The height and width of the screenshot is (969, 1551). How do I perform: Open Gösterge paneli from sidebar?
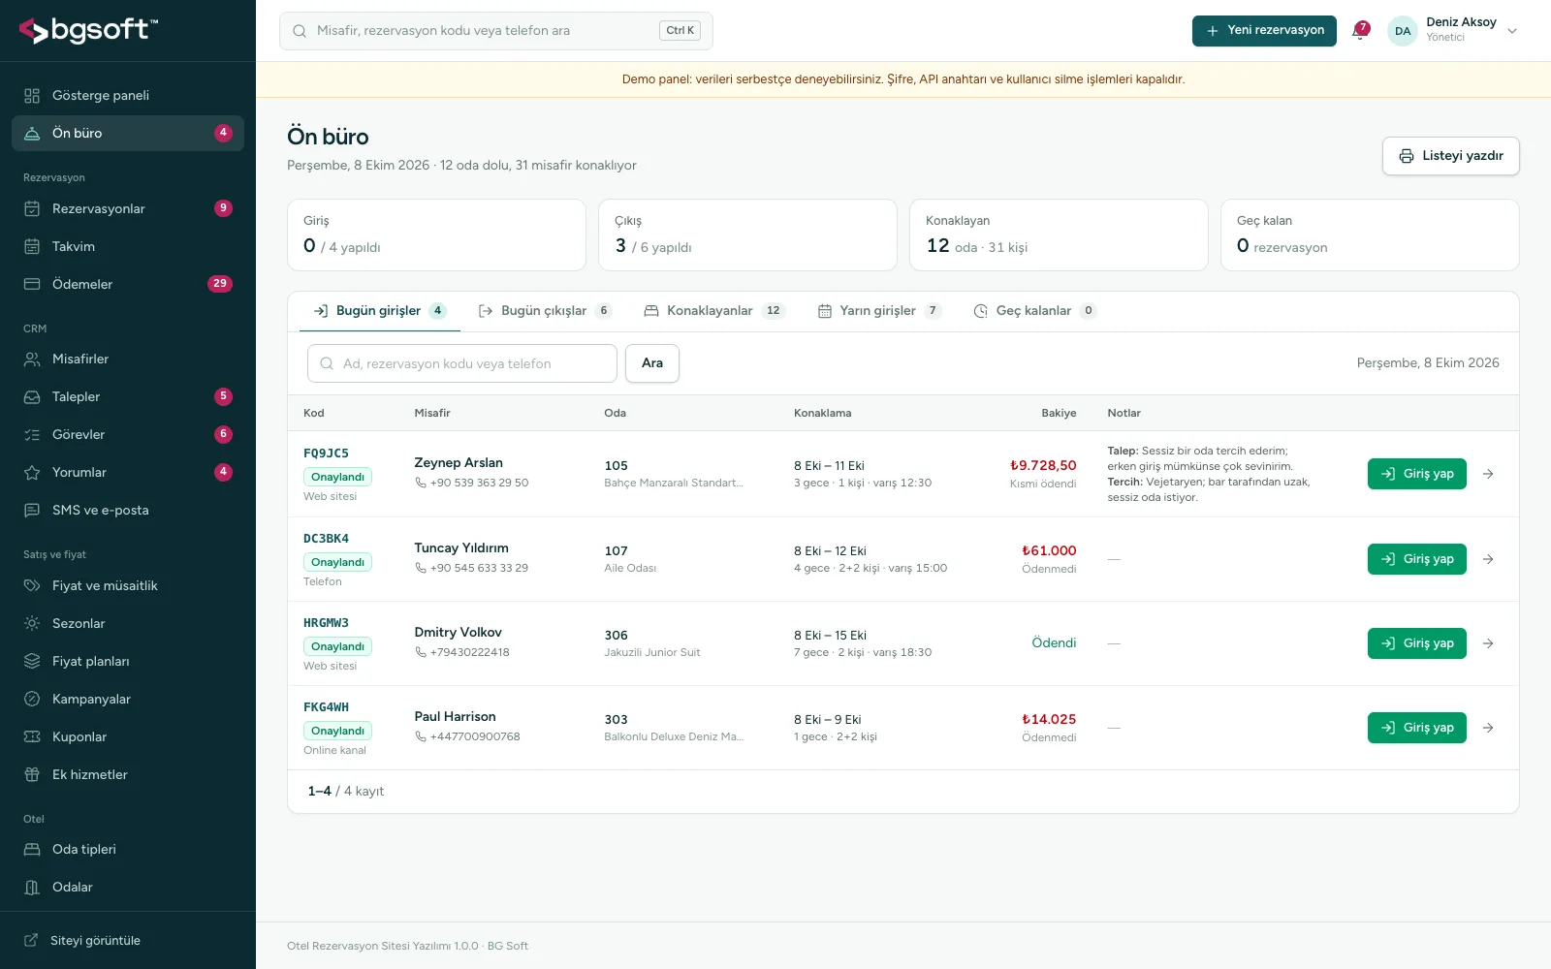click(x=128, y=95)
